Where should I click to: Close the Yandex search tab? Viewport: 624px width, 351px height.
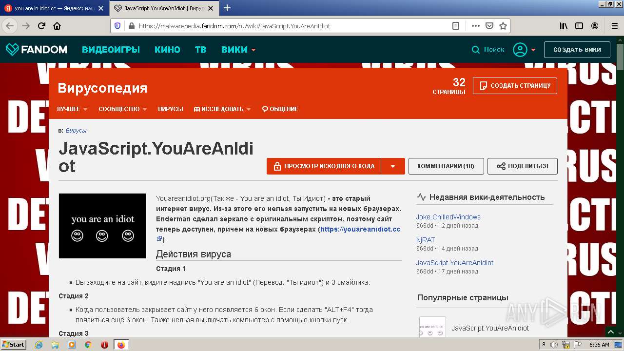101,8
